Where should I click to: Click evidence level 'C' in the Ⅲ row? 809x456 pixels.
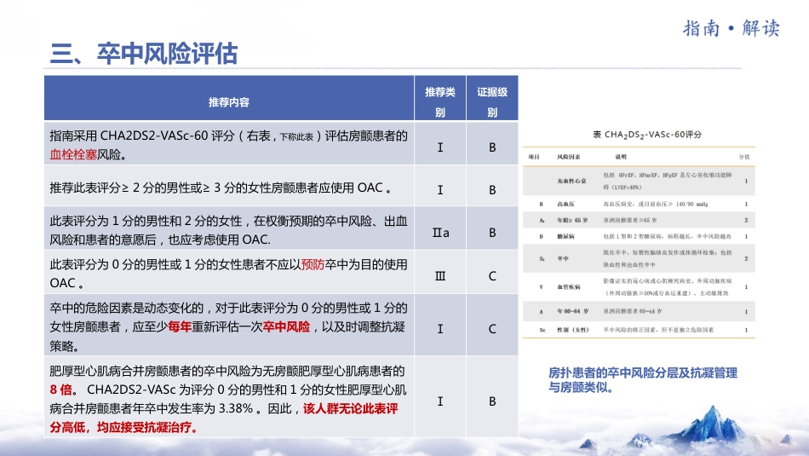tap(492, 276)
